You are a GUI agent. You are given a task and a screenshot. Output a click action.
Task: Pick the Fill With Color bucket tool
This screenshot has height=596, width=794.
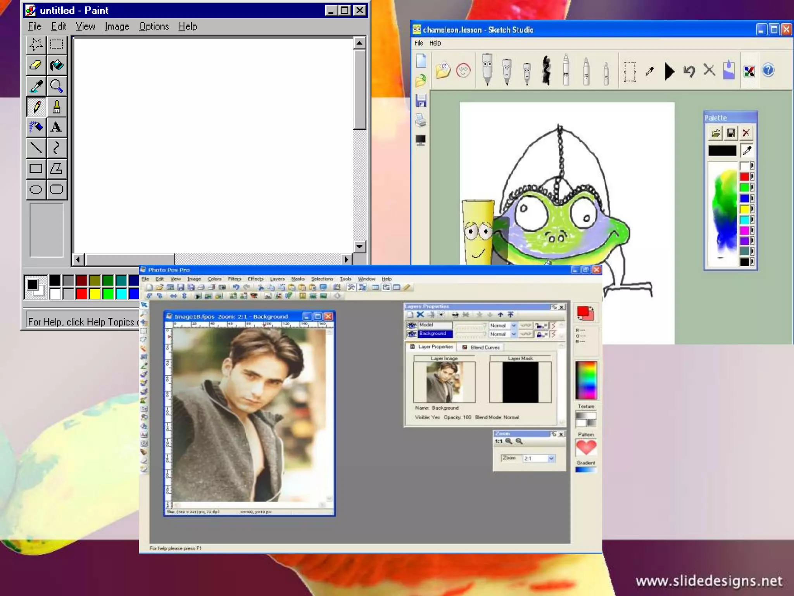click(57, 65)
